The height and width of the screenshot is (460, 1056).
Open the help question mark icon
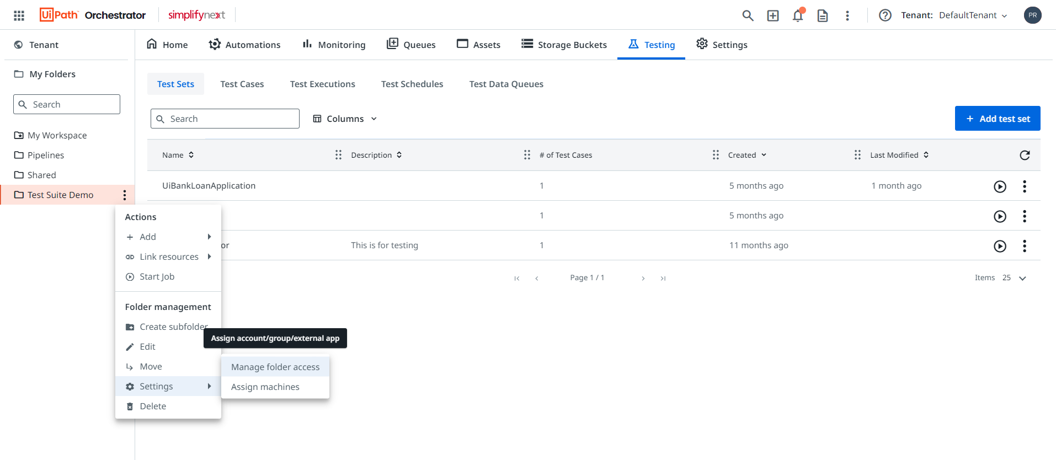(x=885, y=15)
